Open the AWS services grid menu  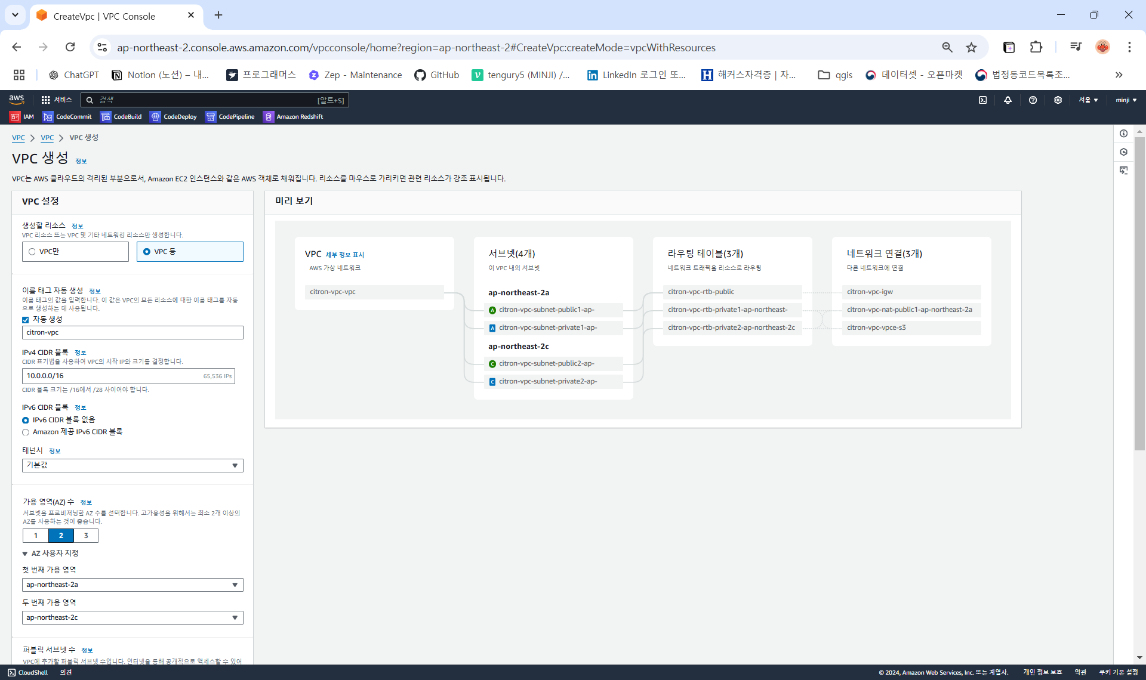tap(46, 100)
